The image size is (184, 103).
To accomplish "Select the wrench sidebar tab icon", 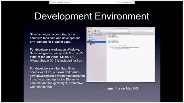I will pos(98,34).
